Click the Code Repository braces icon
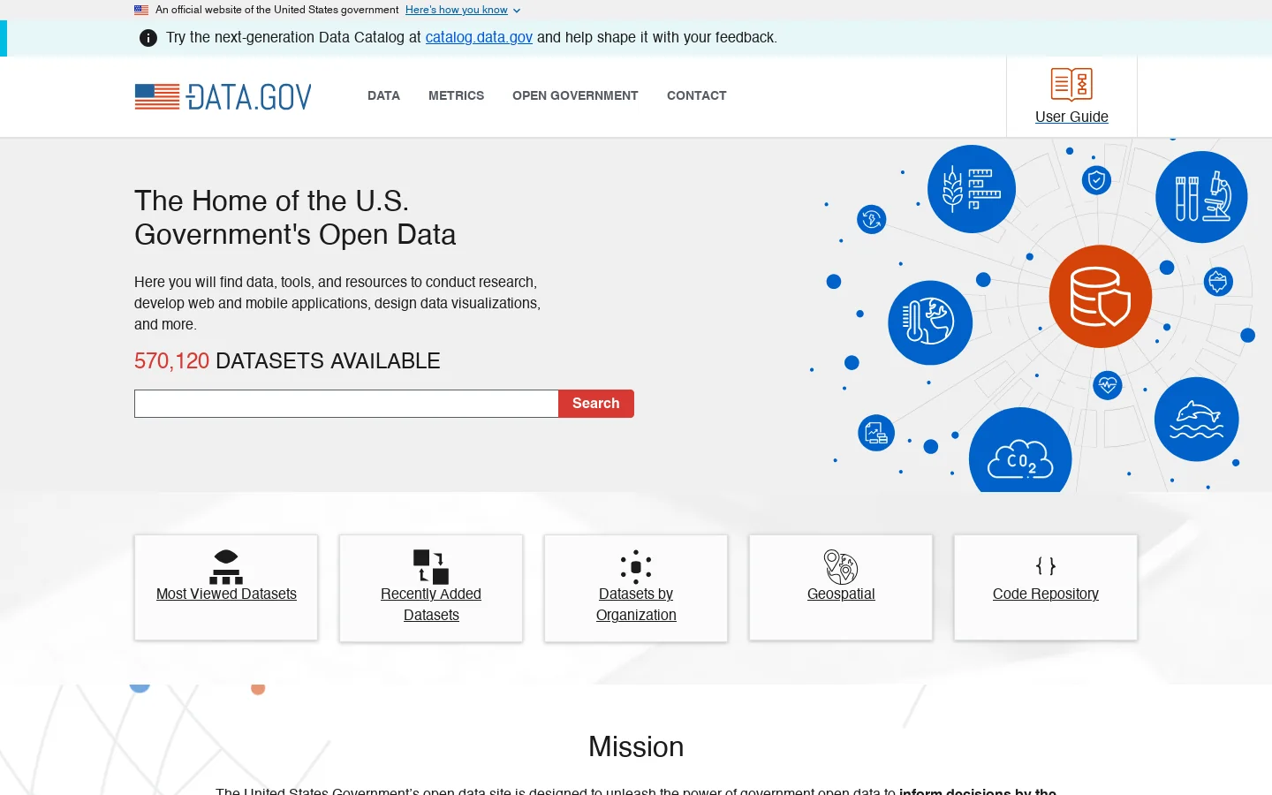 (1046, 566)
